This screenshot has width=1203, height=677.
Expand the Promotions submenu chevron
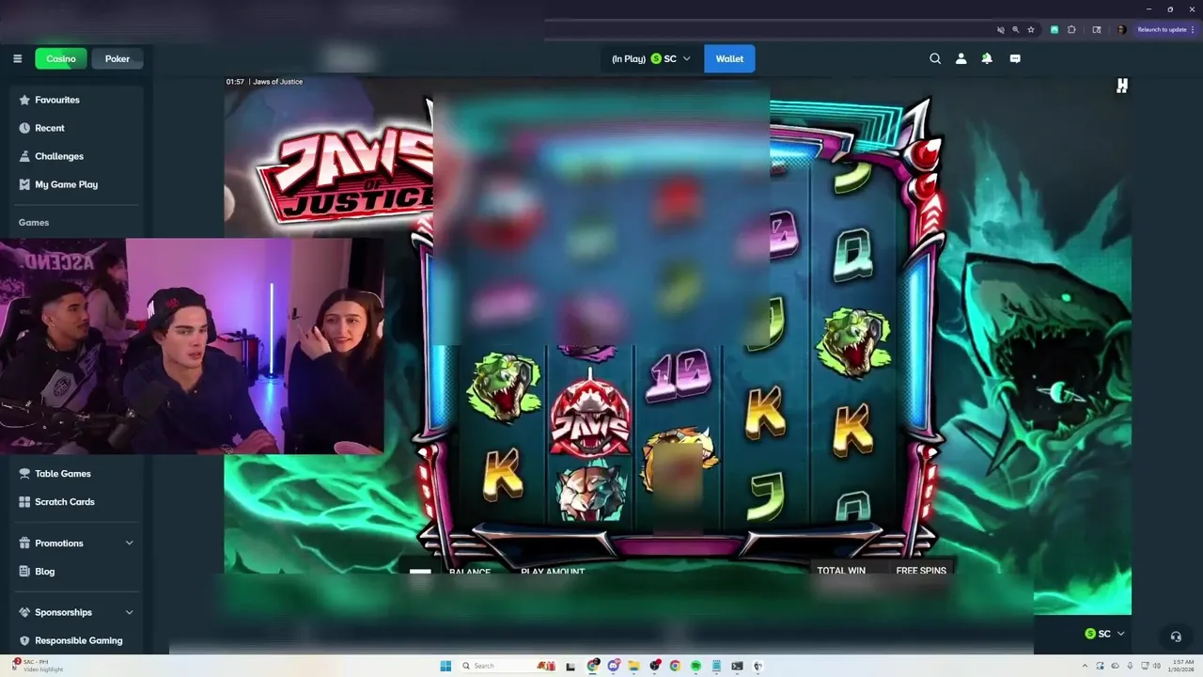[129, 543]
